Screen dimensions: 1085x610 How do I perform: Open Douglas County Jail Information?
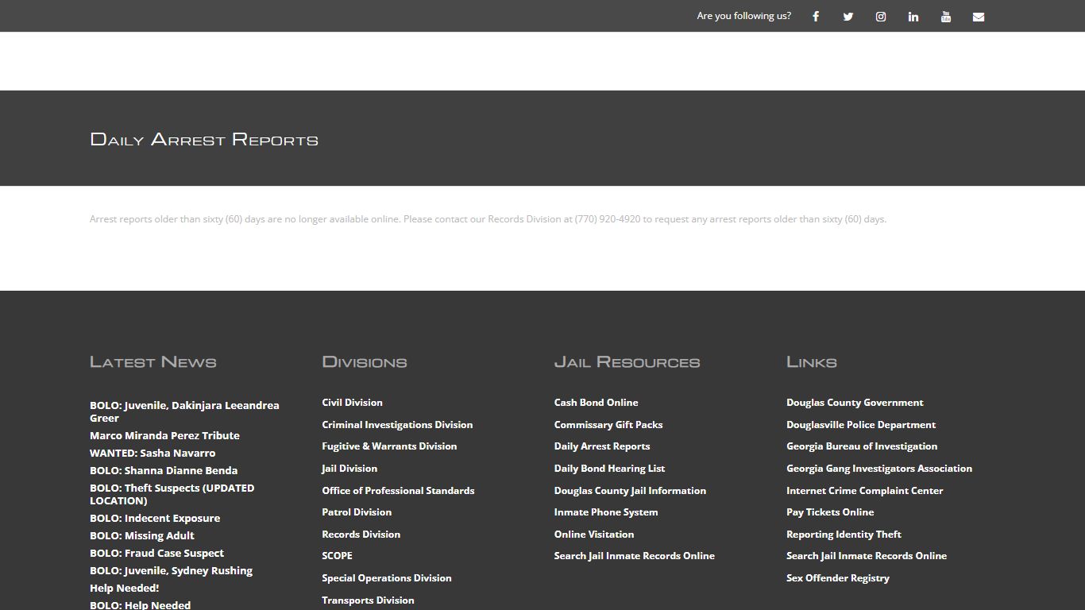(x=630, y=491)
